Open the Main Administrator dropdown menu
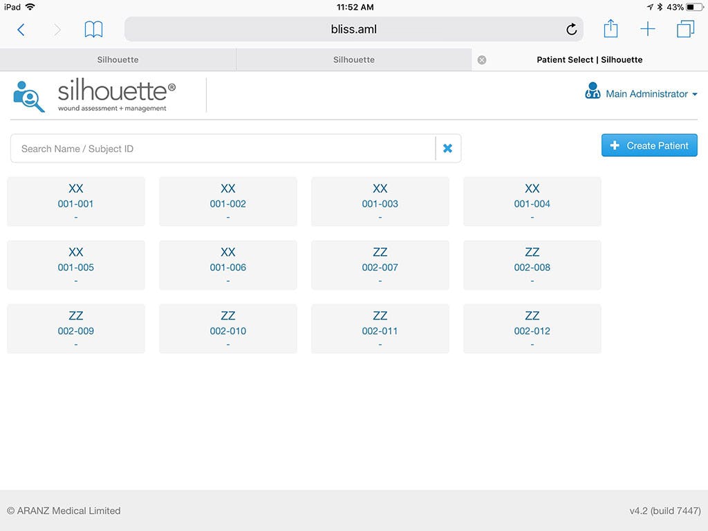The width and height of the screenshot is (708, 531). [x=695, y=93]
